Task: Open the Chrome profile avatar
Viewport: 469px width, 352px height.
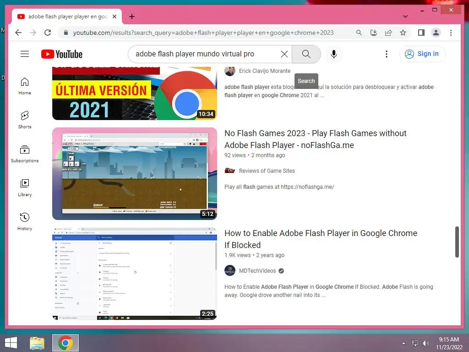Action: pyautogui.click(x=436, y=33)
